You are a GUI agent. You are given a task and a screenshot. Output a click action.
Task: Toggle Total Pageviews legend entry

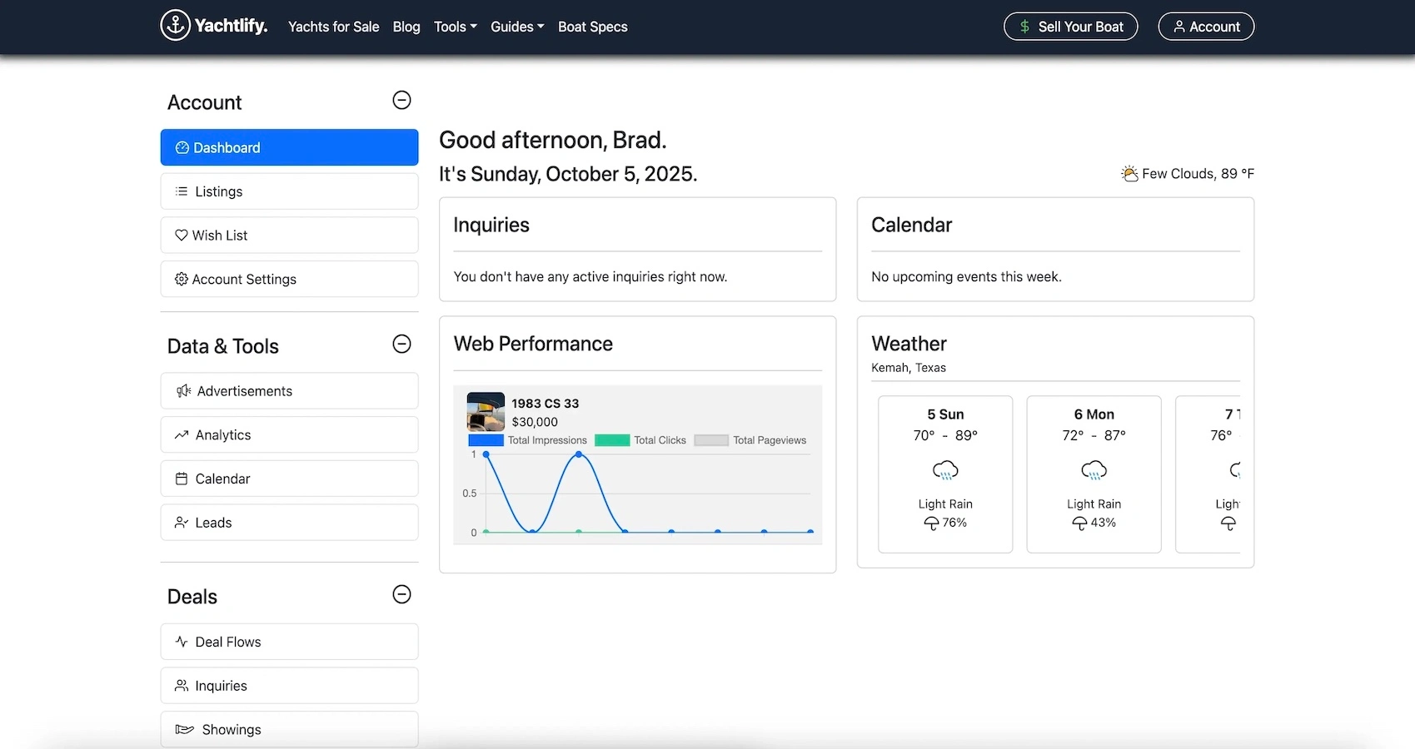pyautogui.click(x=750, y=440)
